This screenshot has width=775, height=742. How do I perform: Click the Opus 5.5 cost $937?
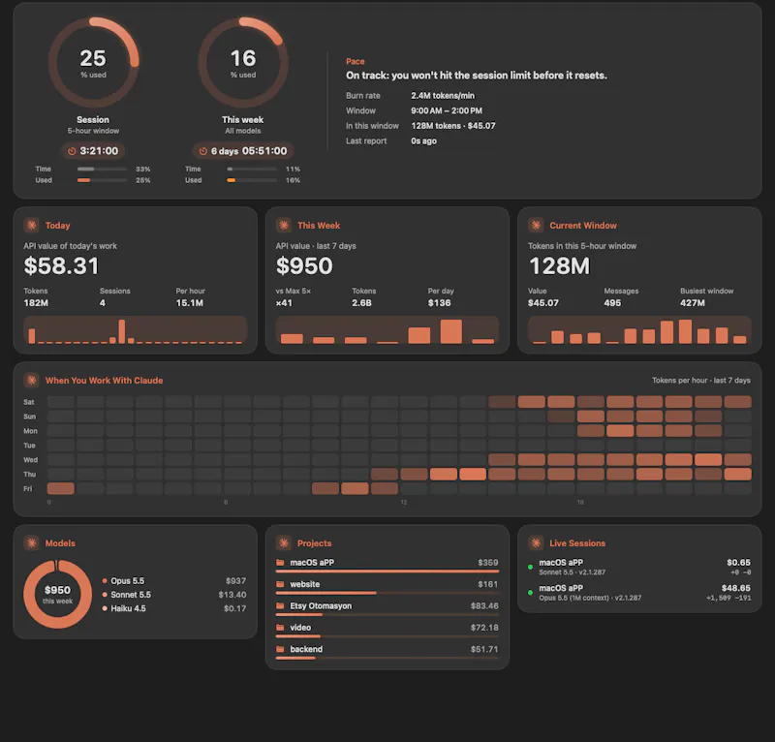tap(235, 581)
